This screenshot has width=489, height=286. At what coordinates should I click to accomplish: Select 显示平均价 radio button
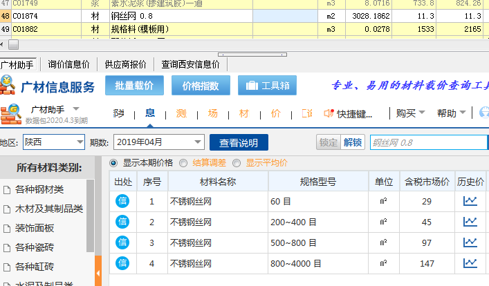click(237, 163)
